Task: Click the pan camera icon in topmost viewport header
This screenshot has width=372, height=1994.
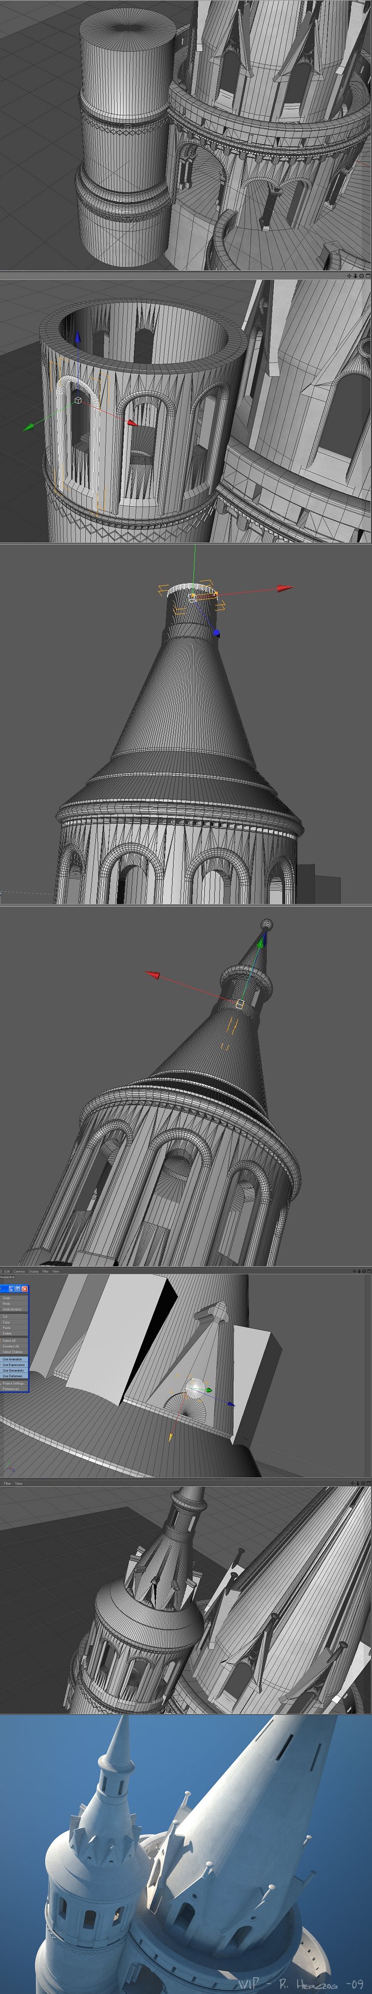Action: [349, 276]
